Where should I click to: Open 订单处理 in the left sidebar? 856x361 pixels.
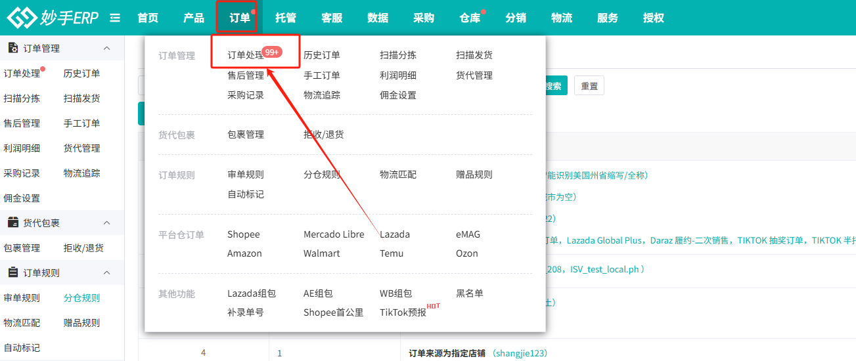click(22, 74)
